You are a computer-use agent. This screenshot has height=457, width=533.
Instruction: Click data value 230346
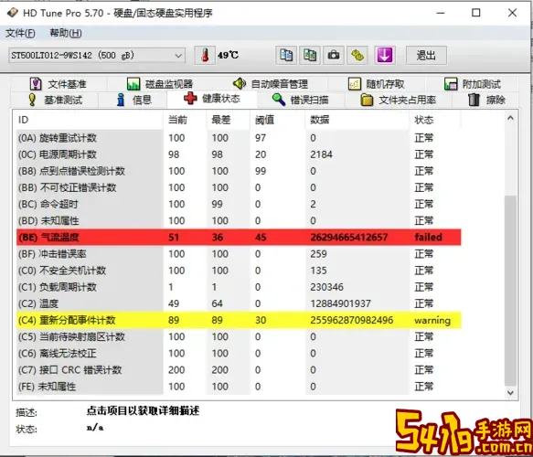tap(326, 287)
